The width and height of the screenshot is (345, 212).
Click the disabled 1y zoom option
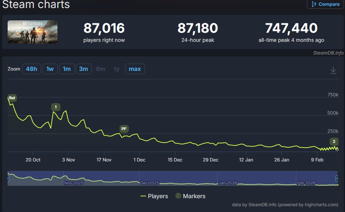pos(116,69)
